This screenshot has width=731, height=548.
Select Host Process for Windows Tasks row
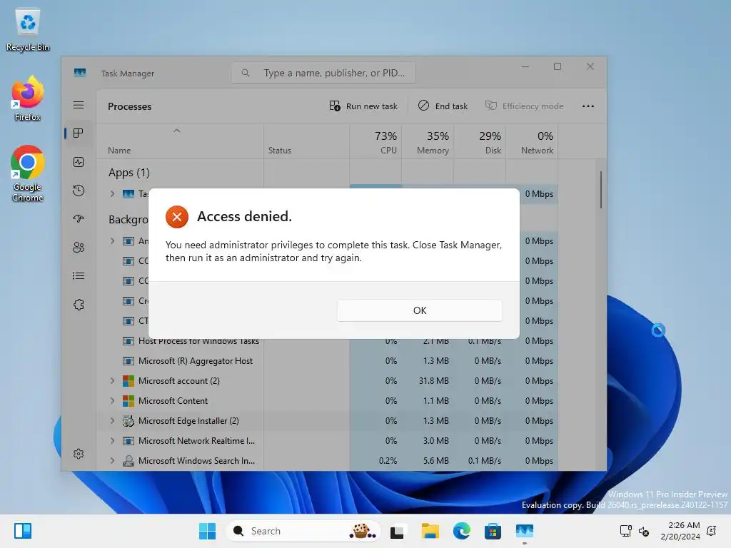[x=327, y=341]
